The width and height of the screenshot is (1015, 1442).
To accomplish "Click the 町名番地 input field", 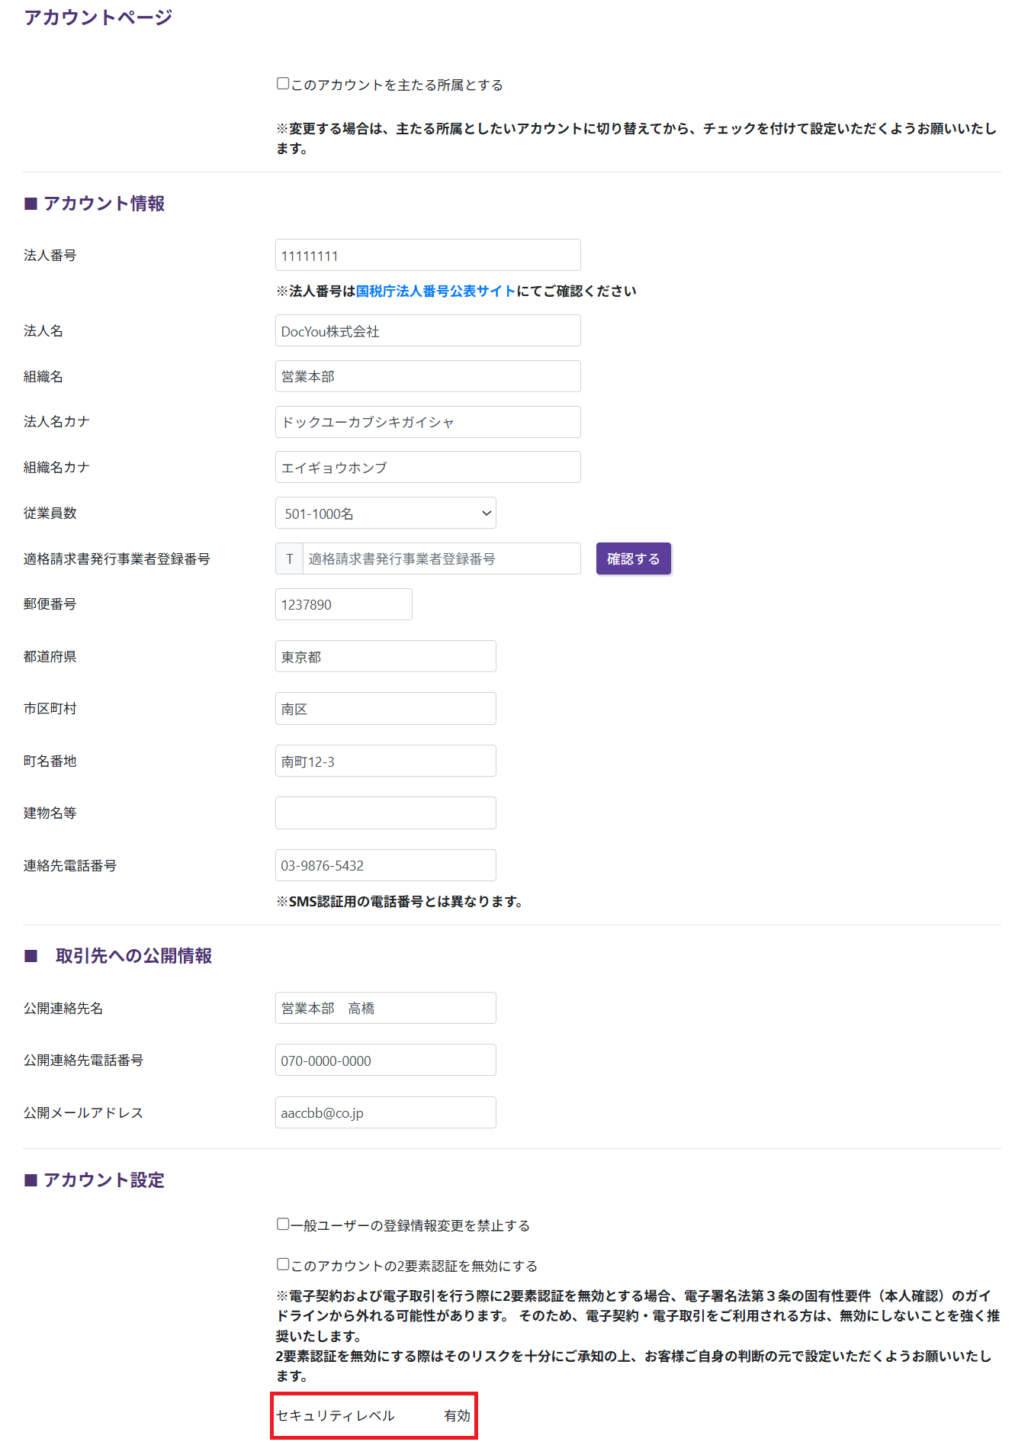I will click(x=385, y=761).
